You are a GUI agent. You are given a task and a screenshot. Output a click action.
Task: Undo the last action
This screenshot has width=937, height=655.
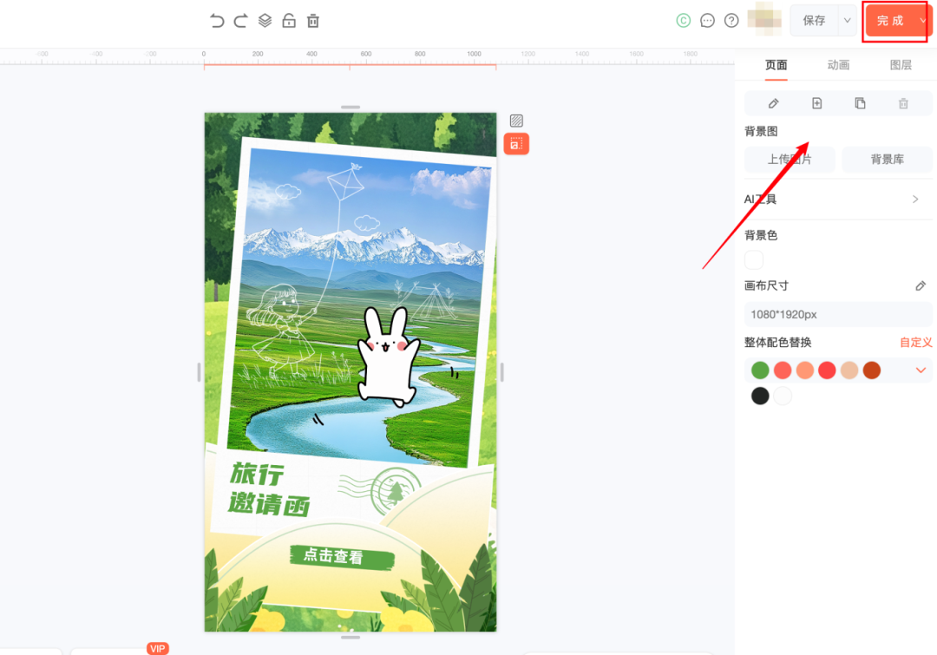(217, 21)
